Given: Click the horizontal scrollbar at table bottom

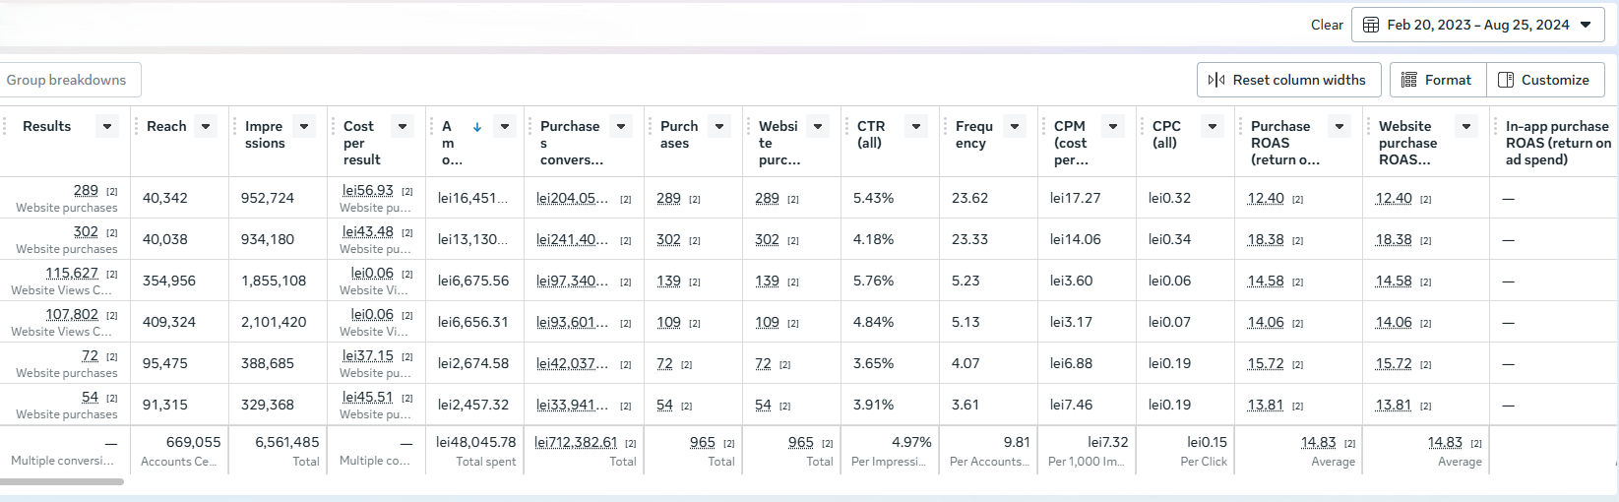Looking at the screenshot, I should [x=62, y=481].
